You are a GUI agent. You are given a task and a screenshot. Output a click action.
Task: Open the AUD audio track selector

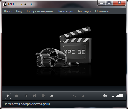(x=74, y=96)
